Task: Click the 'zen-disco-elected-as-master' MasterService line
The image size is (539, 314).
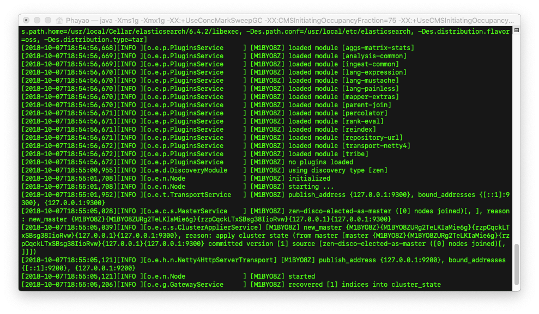Action: pyautogui.click(x=265, y=215)
